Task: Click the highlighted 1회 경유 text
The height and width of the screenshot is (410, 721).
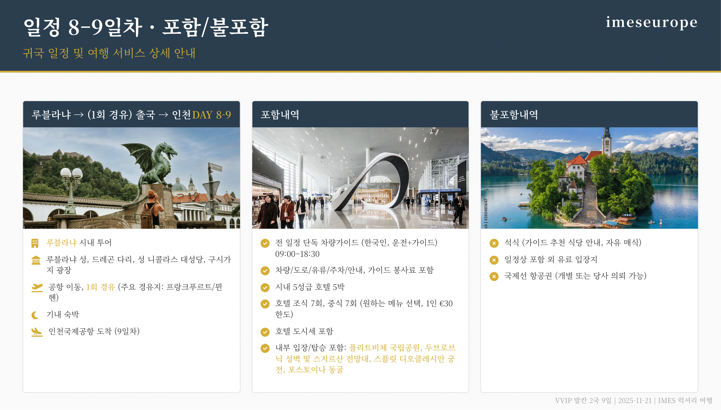Action: point(101,287)
